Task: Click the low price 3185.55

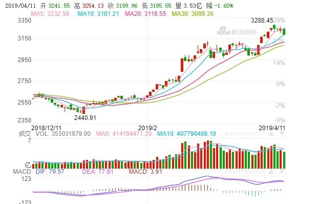Action: click(x=161, y=6)
